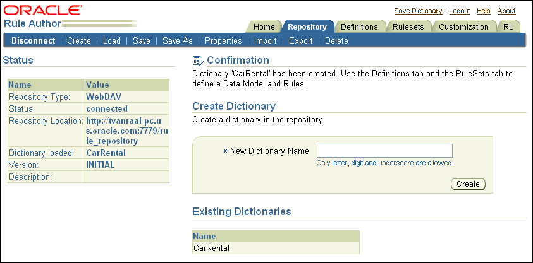Viewport: 533px width, 263px height.
Task: Click the New Dictionary Name label
Action: click(269, 151)
